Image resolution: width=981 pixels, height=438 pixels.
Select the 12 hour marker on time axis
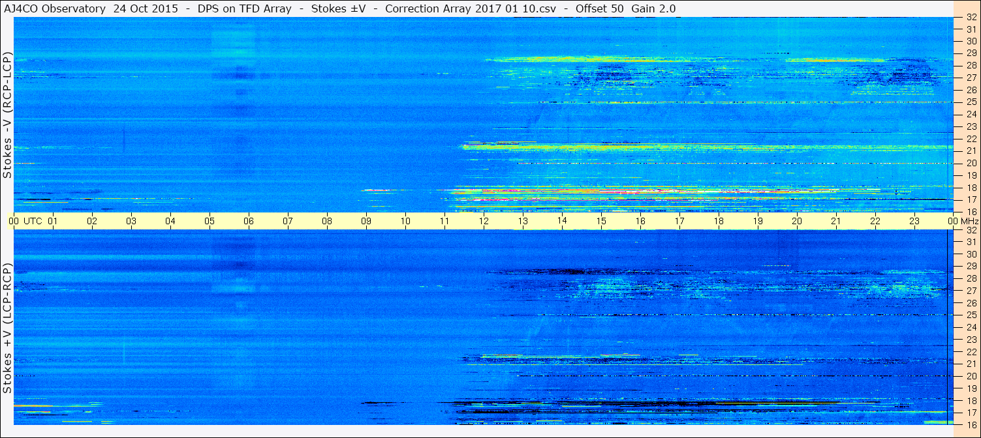click(x=484, y=221)
